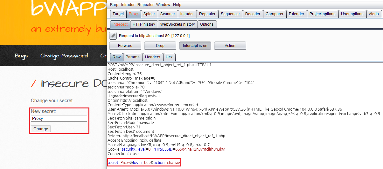This screenshot has height=169, width=383.
Task: Click the POST request line text
Action: click(x=159, y=65)
